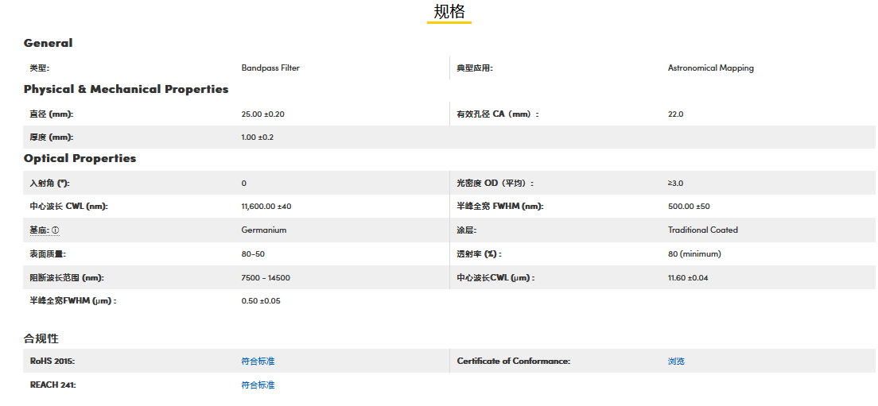Click the info icon next to 基底
The width and height of the screenshot is (878, 406).
[x=56, y=230]
